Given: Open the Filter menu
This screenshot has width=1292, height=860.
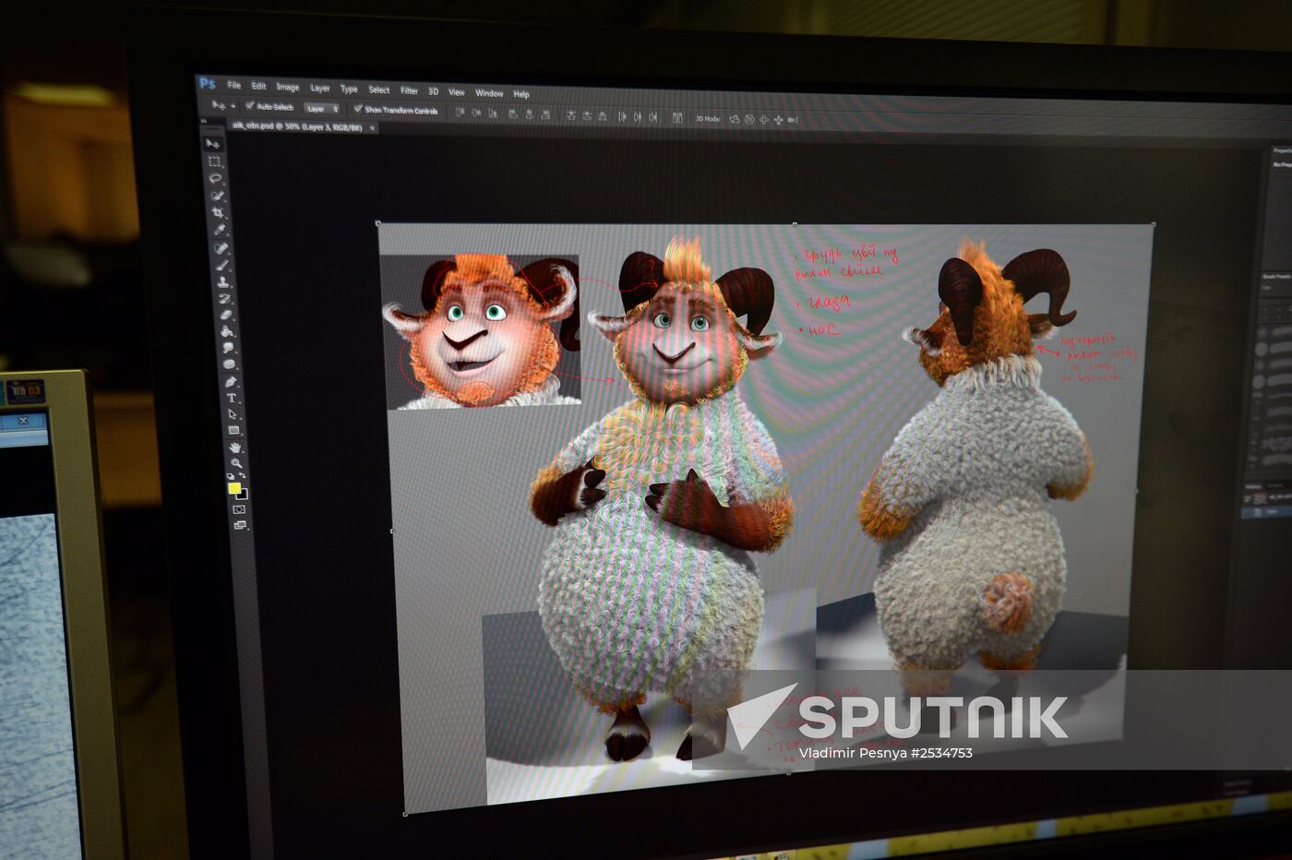Looking at the screenshot, I should point(409,90).
